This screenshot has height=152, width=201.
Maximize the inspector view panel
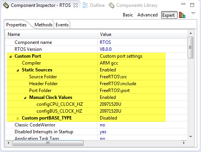(x=192, y=5)
